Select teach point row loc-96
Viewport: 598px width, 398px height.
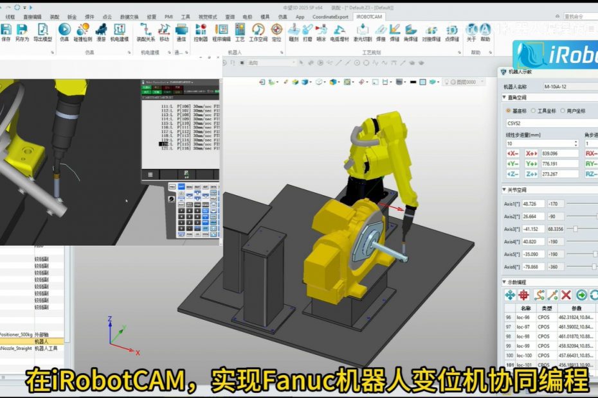(x=551, y=317)
